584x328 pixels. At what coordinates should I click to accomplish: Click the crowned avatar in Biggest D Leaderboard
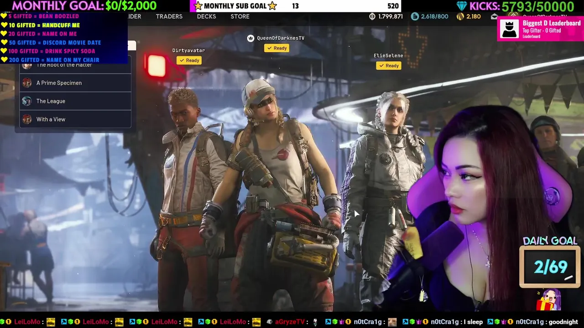509,29
